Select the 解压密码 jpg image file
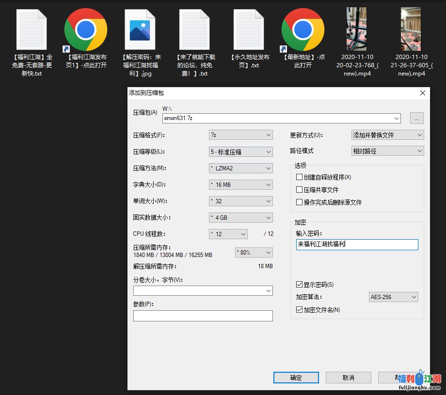The image size is (446, 395). (140, 30)
